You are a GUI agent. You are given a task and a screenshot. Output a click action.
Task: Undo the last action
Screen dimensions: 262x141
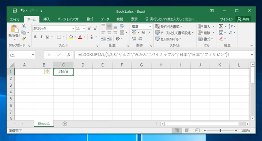(22, 11)
